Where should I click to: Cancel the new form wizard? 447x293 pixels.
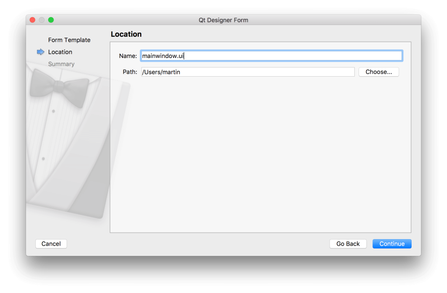[x=51, y=244]
